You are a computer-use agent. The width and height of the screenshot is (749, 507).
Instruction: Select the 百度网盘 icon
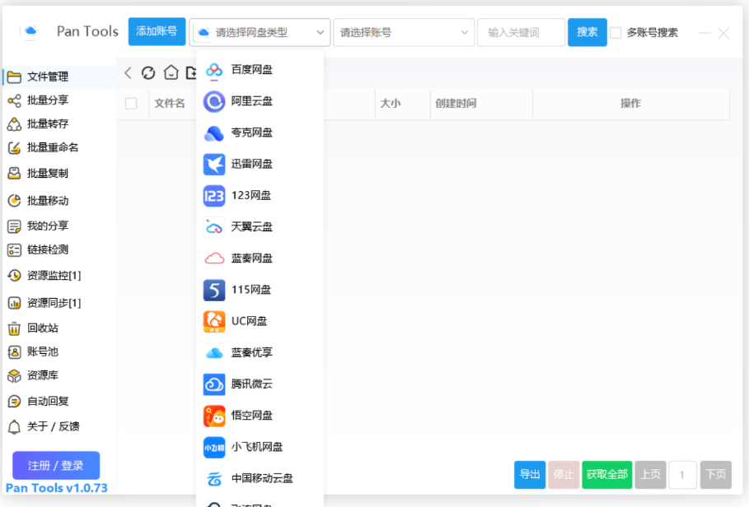click(214, 70)
